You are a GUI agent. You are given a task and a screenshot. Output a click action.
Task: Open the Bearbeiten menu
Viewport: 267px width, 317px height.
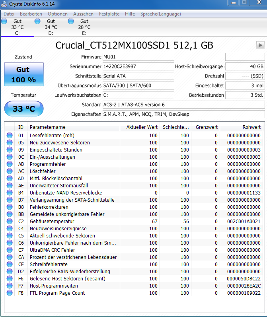coord(31,14)
